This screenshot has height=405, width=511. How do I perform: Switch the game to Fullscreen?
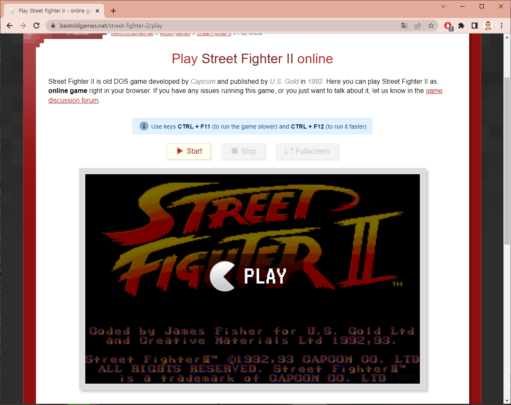[x=307, y=151]
